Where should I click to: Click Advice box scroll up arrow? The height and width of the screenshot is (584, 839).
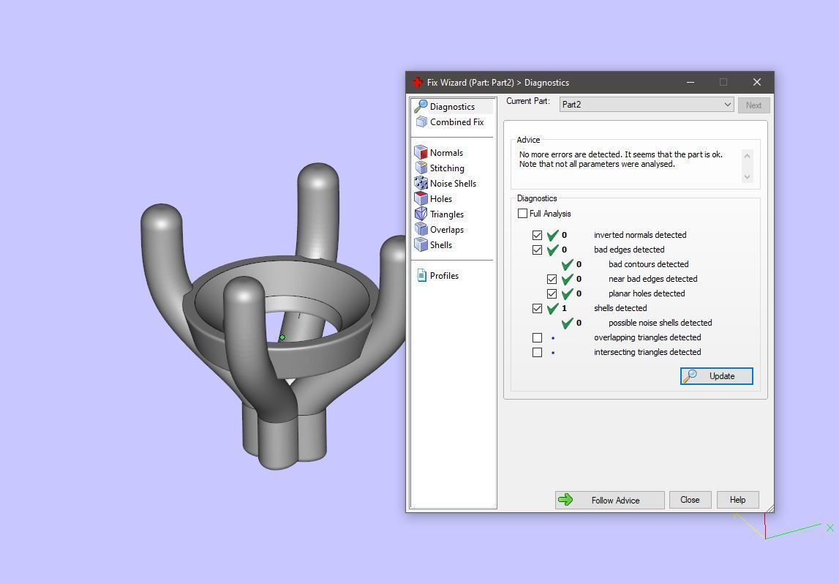[x=748, y=156]
